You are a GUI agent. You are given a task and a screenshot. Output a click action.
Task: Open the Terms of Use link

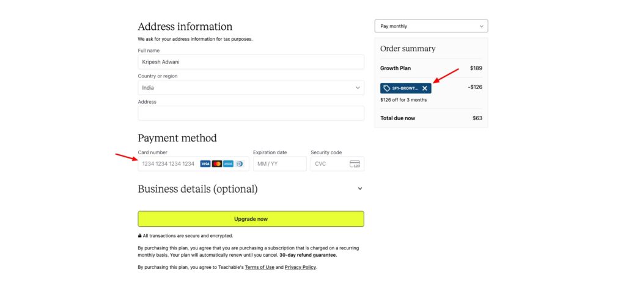(259, 267)
